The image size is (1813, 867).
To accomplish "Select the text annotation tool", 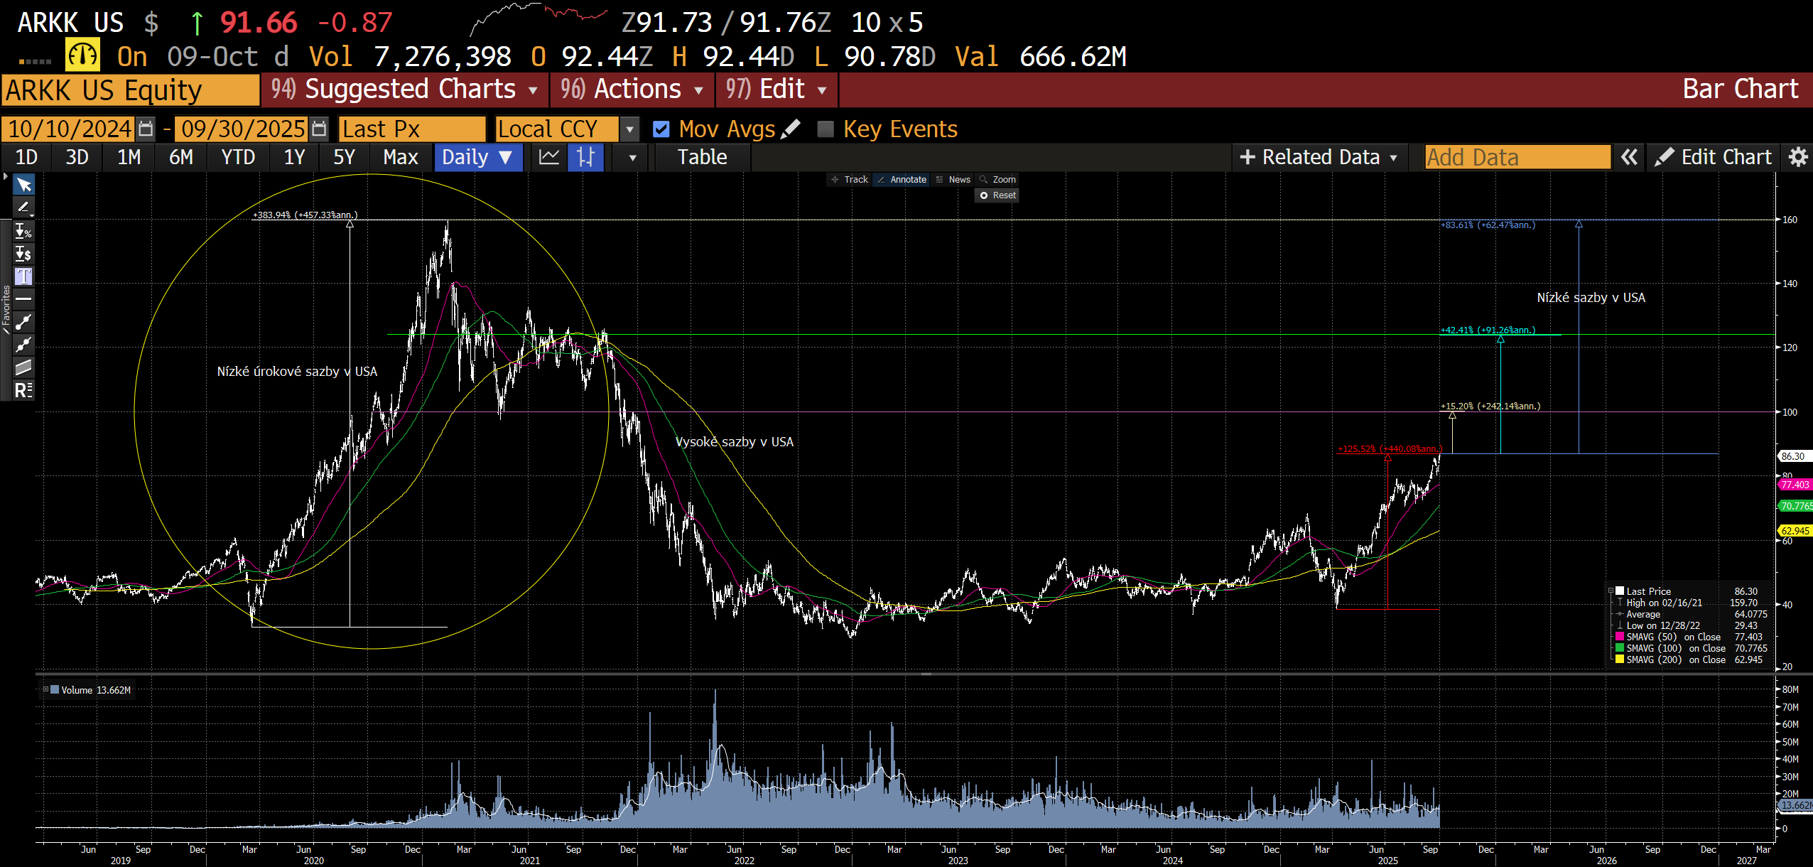I will point(23,276).
